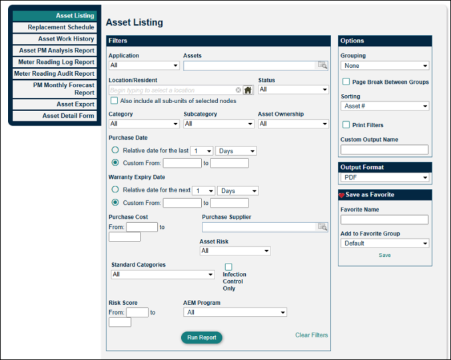Open the Output Format PDF dropdown
This screenshot has height=360, width=451.
385,177
